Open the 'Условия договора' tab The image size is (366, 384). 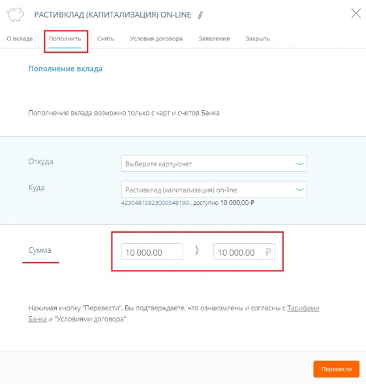pyautogui.click(x=156, y=38)
